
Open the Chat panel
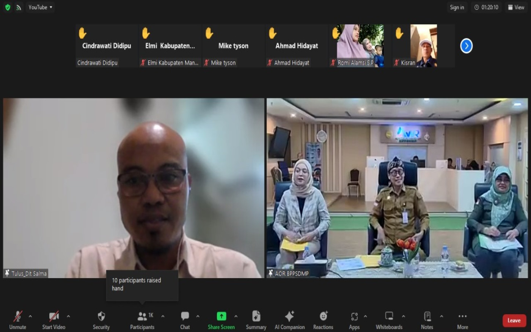(x=185, y=320)
